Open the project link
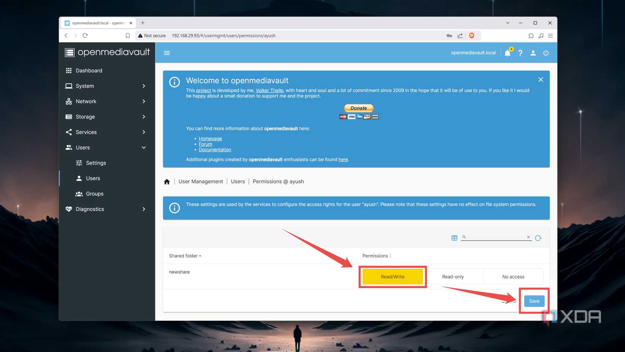Viewport: 625px width, 352px height. [x=203, y=90]
